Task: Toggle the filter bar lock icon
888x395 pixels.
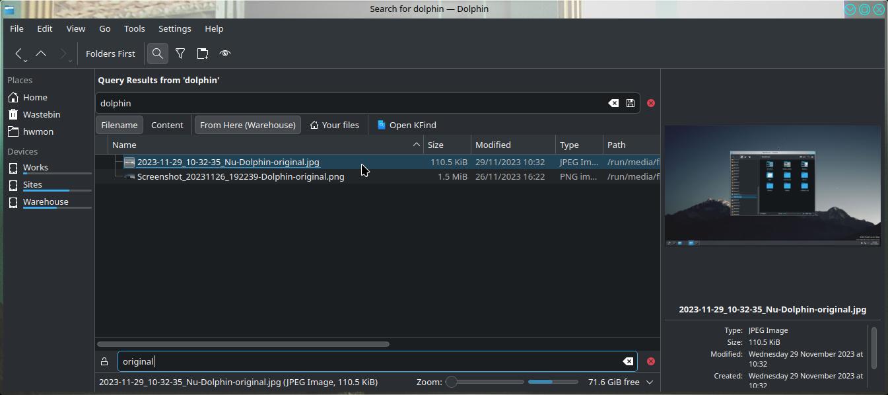Action: pyautogui.click(x=104, y=361)
